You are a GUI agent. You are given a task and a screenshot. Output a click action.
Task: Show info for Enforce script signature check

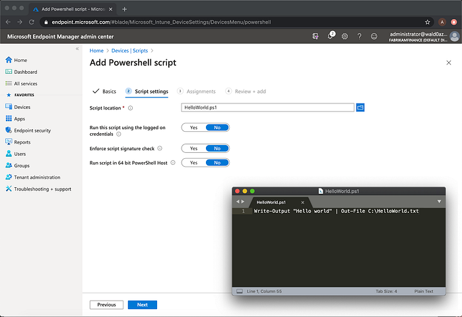pos(160,148)
